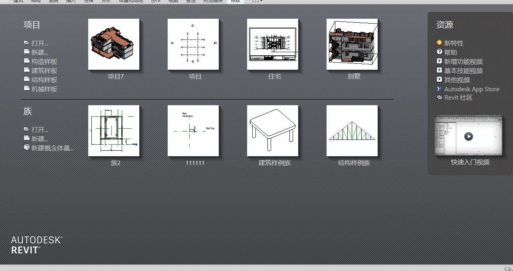
Task: Play the 快速入门视频 video
Action: pyautogui.click(x=469, y=136)
